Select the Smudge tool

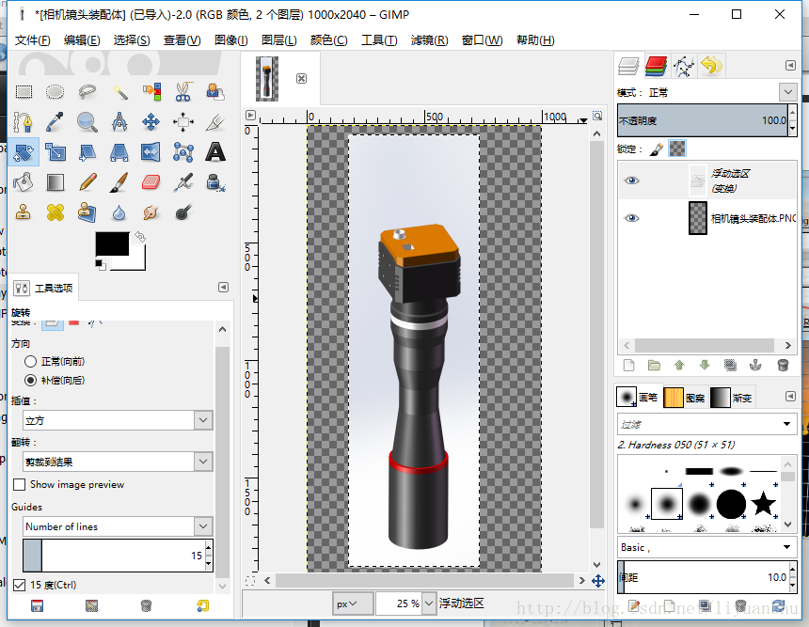151,212
